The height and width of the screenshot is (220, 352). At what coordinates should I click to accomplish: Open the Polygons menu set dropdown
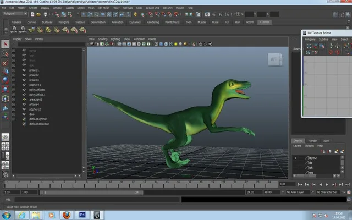pos(15,13)
